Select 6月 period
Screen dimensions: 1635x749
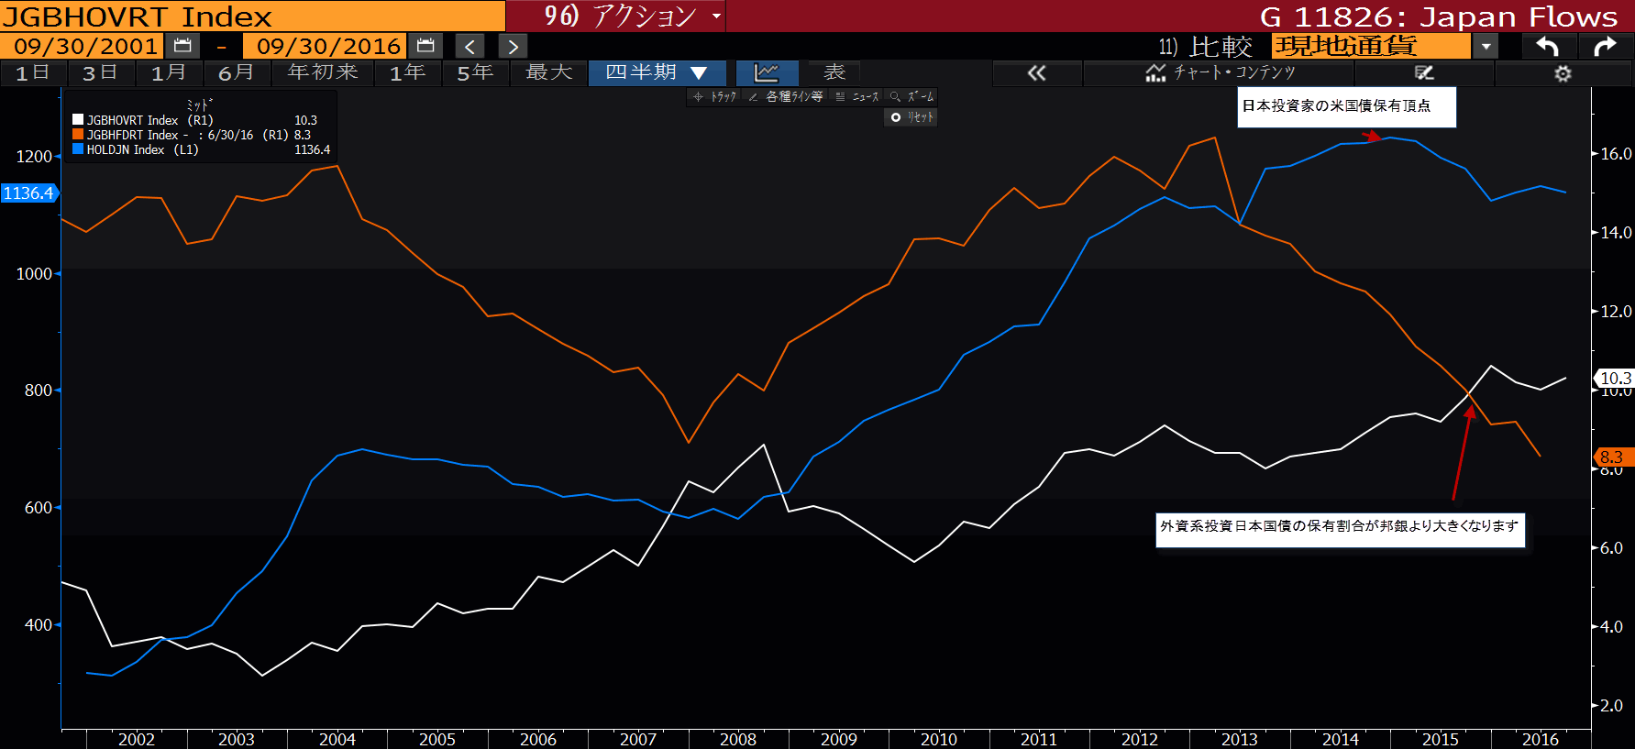click(237, 72)
